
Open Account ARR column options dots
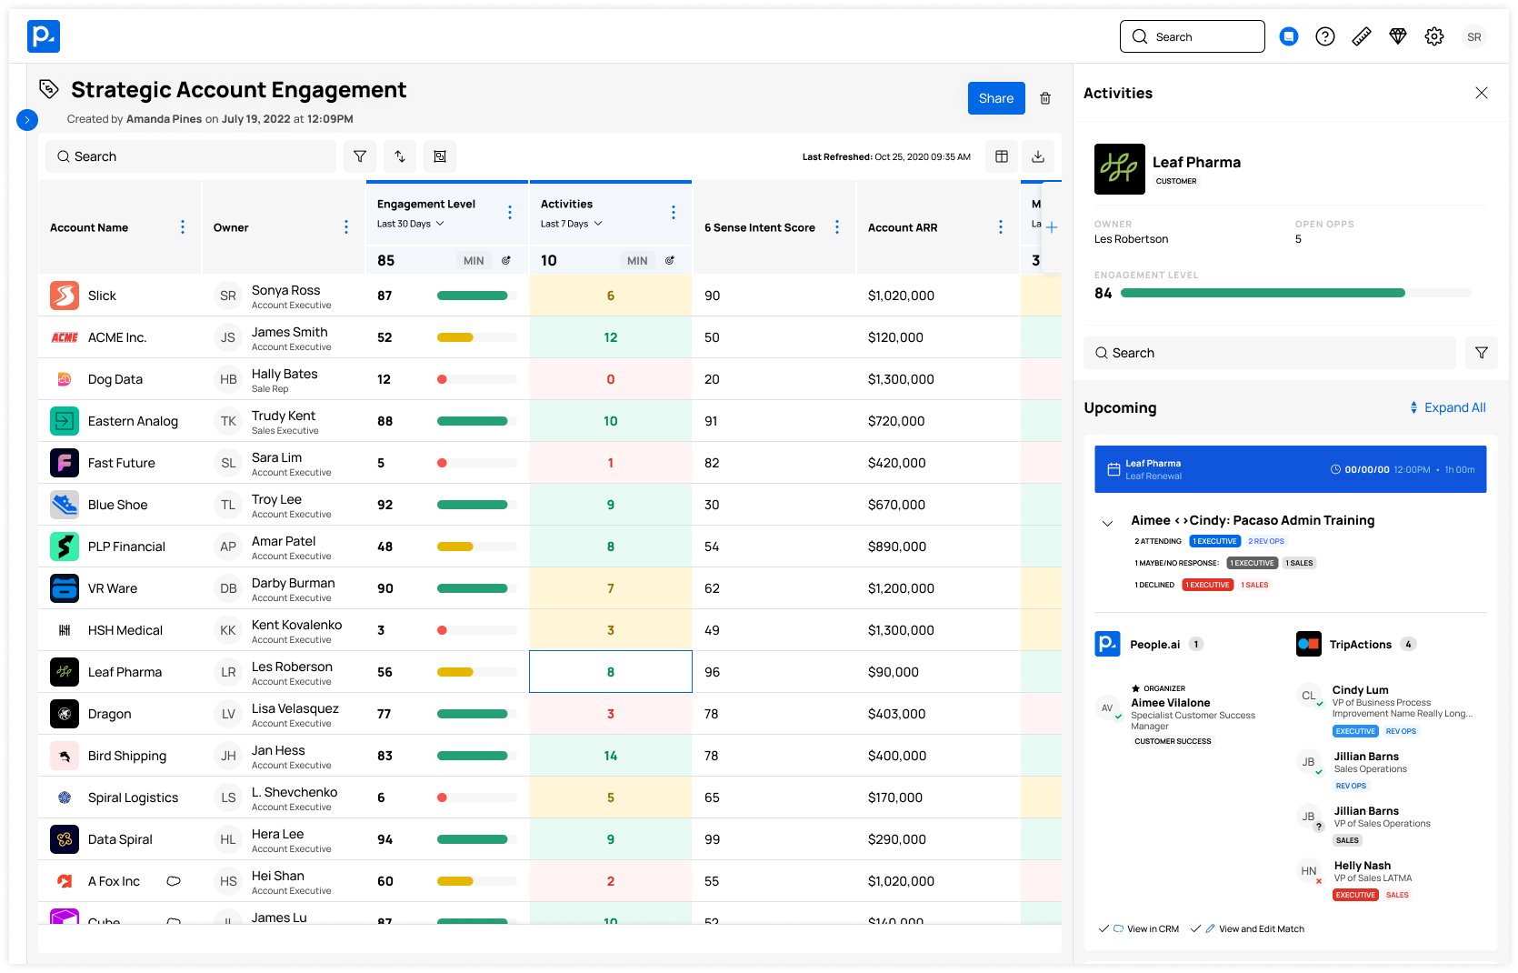coord(1001,227)
